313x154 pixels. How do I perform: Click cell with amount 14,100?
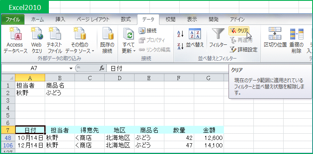coord(209,145)
